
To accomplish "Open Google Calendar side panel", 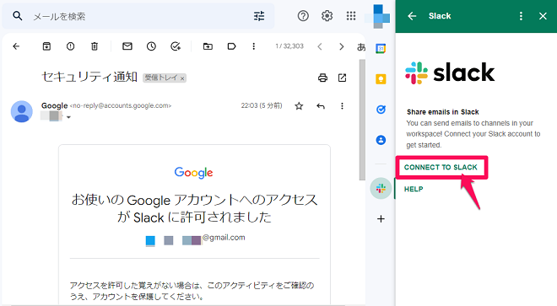I will [381, 48].
